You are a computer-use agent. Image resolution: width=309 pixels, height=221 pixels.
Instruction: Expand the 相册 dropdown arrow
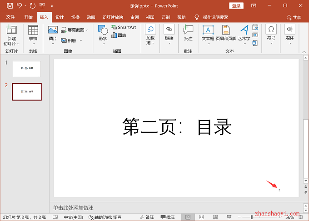(x=81, y=40)
